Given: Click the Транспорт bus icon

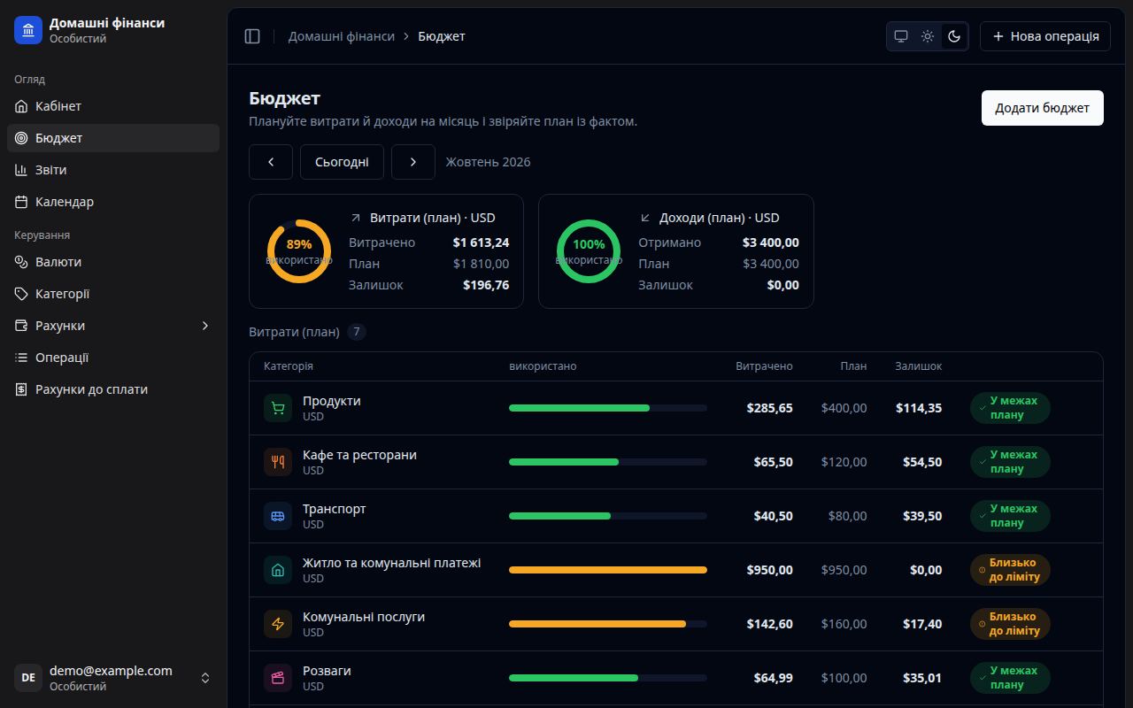Looking at the screenshot, I should click(x=278, y=516).
